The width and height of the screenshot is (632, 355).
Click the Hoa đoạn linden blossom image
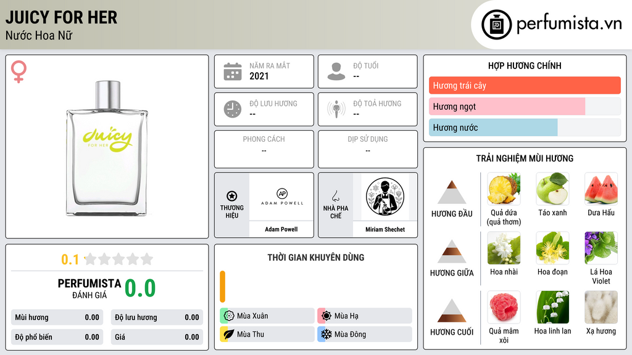tap(552, 248)
